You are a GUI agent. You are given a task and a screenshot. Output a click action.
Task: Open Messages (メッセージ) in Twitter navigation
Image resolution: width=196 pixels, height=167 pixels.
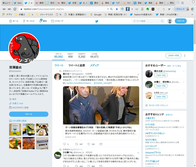(57, 21)
